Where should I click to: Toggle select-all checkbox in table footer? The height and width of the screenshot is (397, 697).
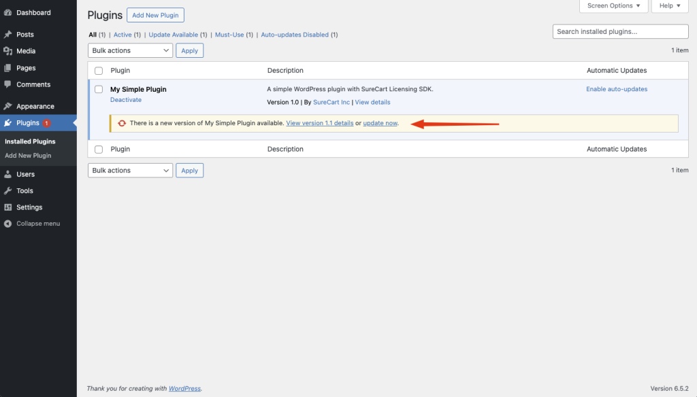click(x=99, y=150)
